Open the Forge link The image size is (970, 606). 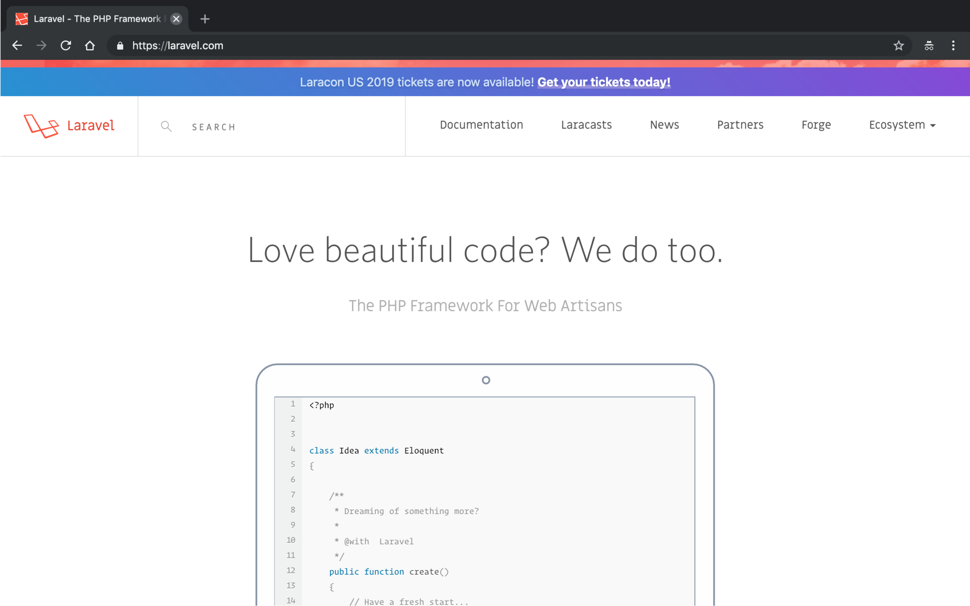click(x=816, y=125)
